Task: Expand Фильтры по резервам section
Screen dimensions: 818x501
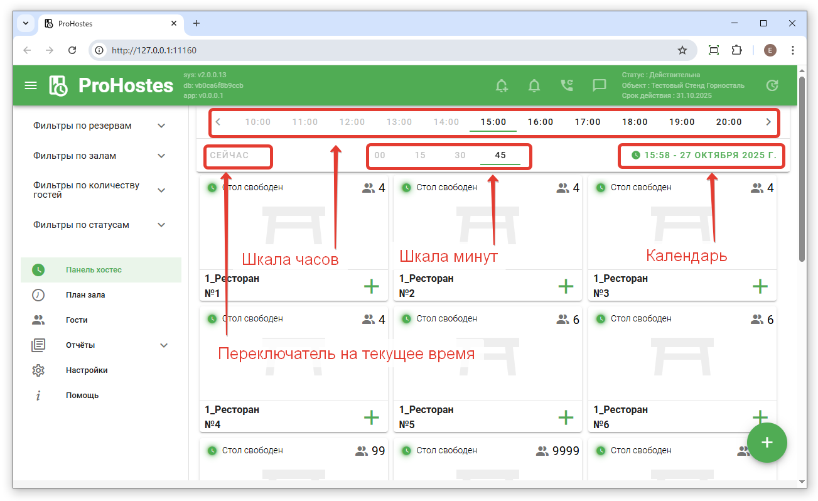Action: [161, 126]
